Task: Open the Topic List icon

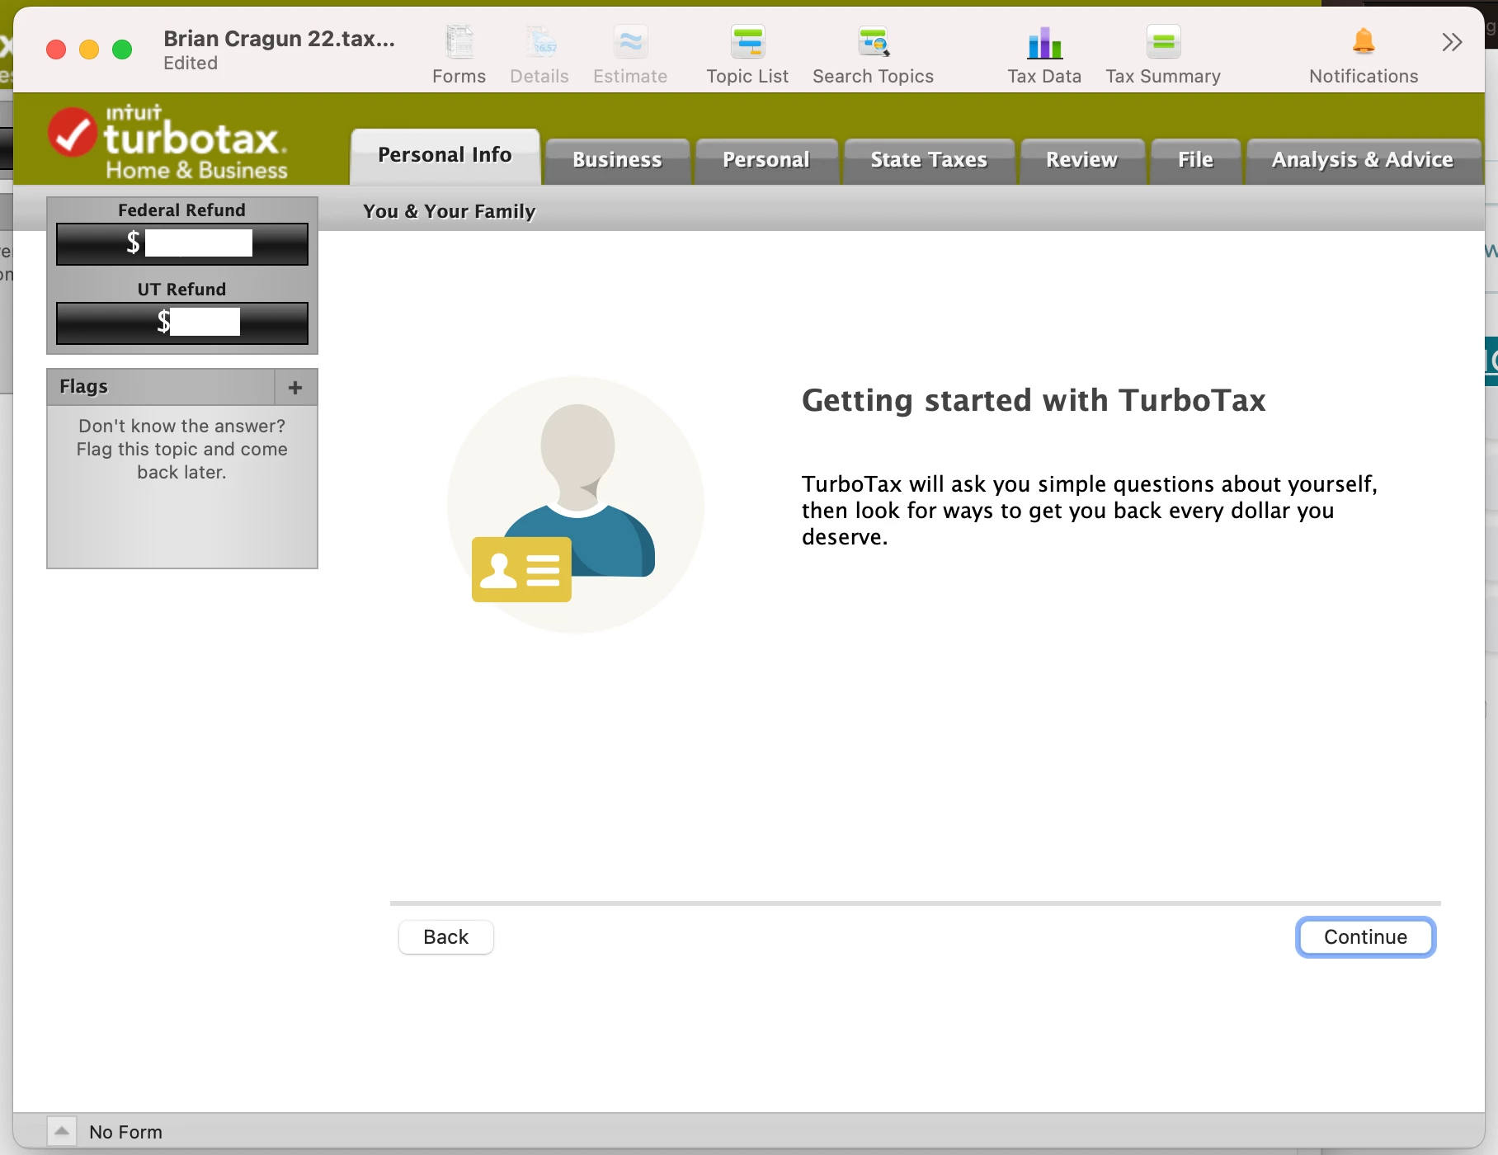Action: (748, 43)
